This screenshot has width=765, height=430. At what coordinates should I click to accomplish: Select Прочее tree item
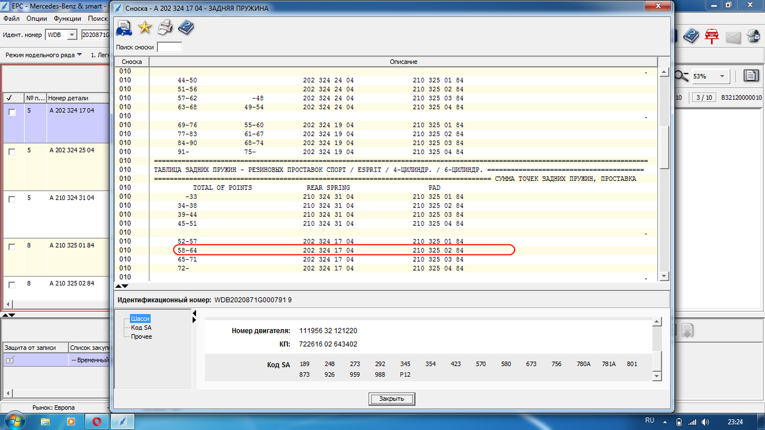[141, 337]
